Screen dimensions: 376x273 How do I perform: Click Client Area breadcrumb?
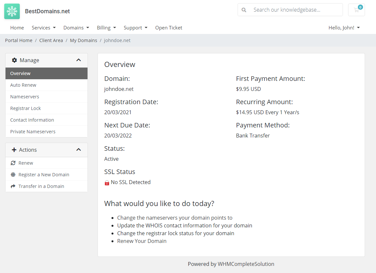(x=51, y=40)
